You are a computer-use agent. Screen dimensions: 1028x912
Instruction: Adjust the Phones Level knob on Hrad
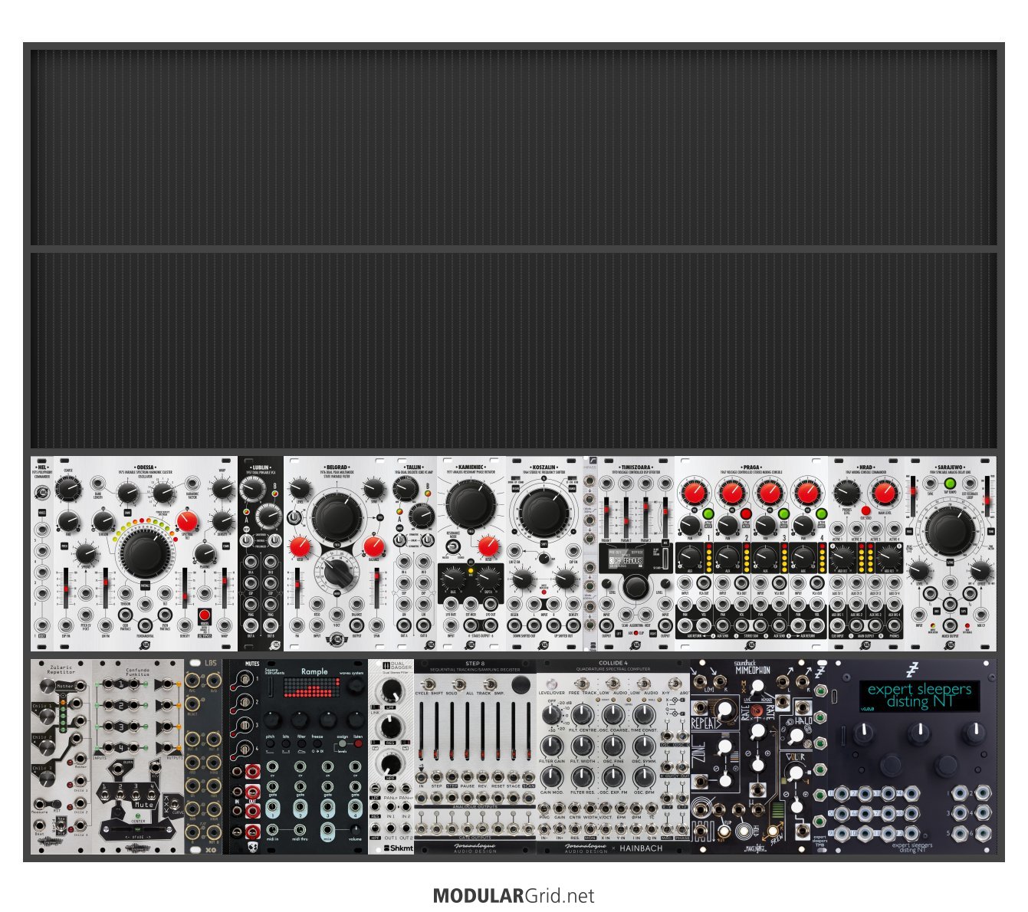click(x=846, y=493)
